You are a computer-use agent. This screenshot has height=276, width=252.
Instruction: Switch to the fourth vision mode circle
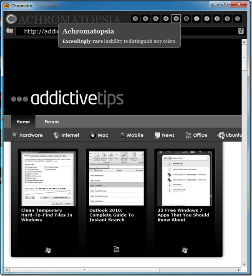166,19
